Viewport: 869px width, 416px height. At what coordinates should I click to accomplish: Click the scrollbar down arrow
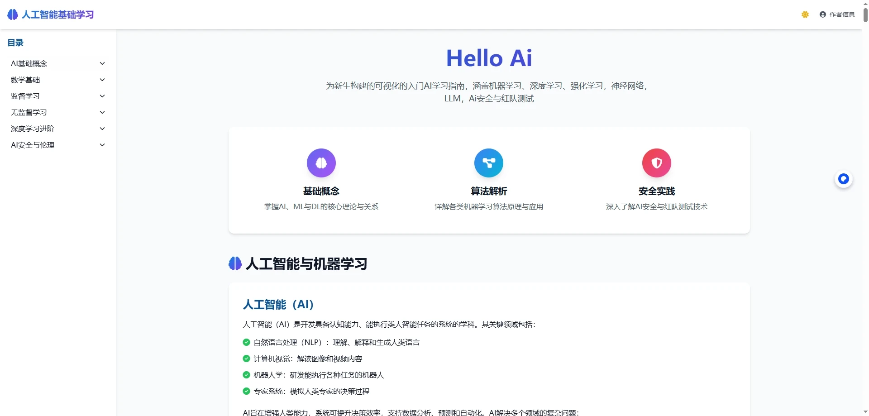pyautogui.click(x=865, y=412)
